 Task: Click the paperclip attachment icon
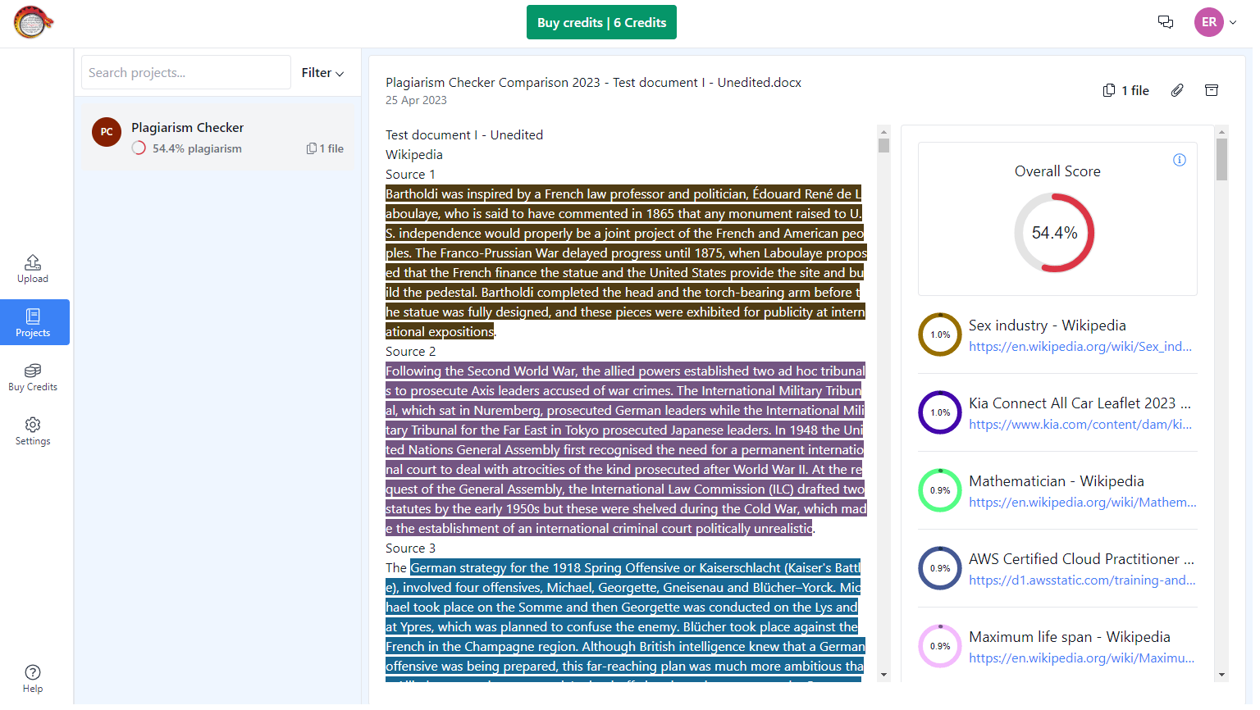1177,90
